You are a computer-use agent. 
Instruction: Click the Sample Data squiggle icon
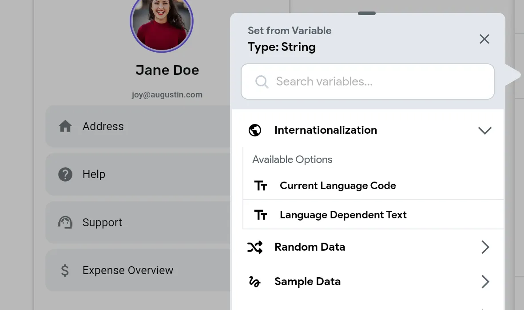point(254,282)
